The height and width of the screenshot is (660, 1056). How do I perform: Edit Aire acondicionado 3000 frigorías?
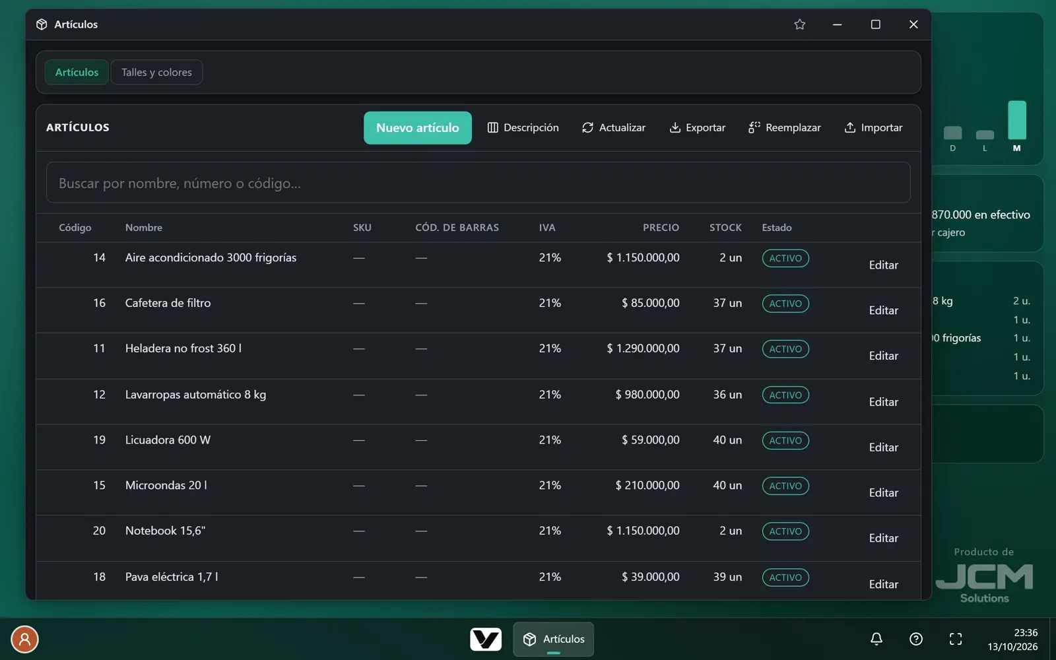pyautogui.click(x=883, y=265)
